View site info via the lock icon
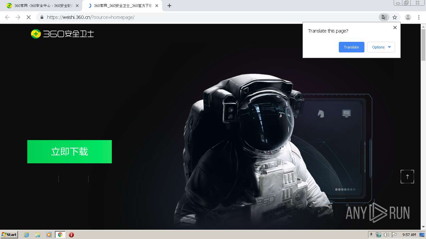This screenshot has height=239, width=426. [x=42, y=17]
